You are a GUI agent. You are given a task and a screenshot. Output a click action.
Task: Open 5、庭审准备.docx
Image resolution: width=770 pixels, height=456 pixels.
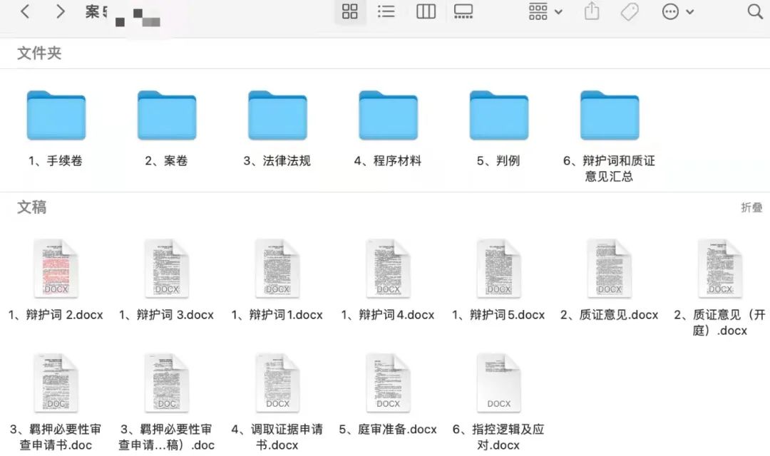coord(388,381)
